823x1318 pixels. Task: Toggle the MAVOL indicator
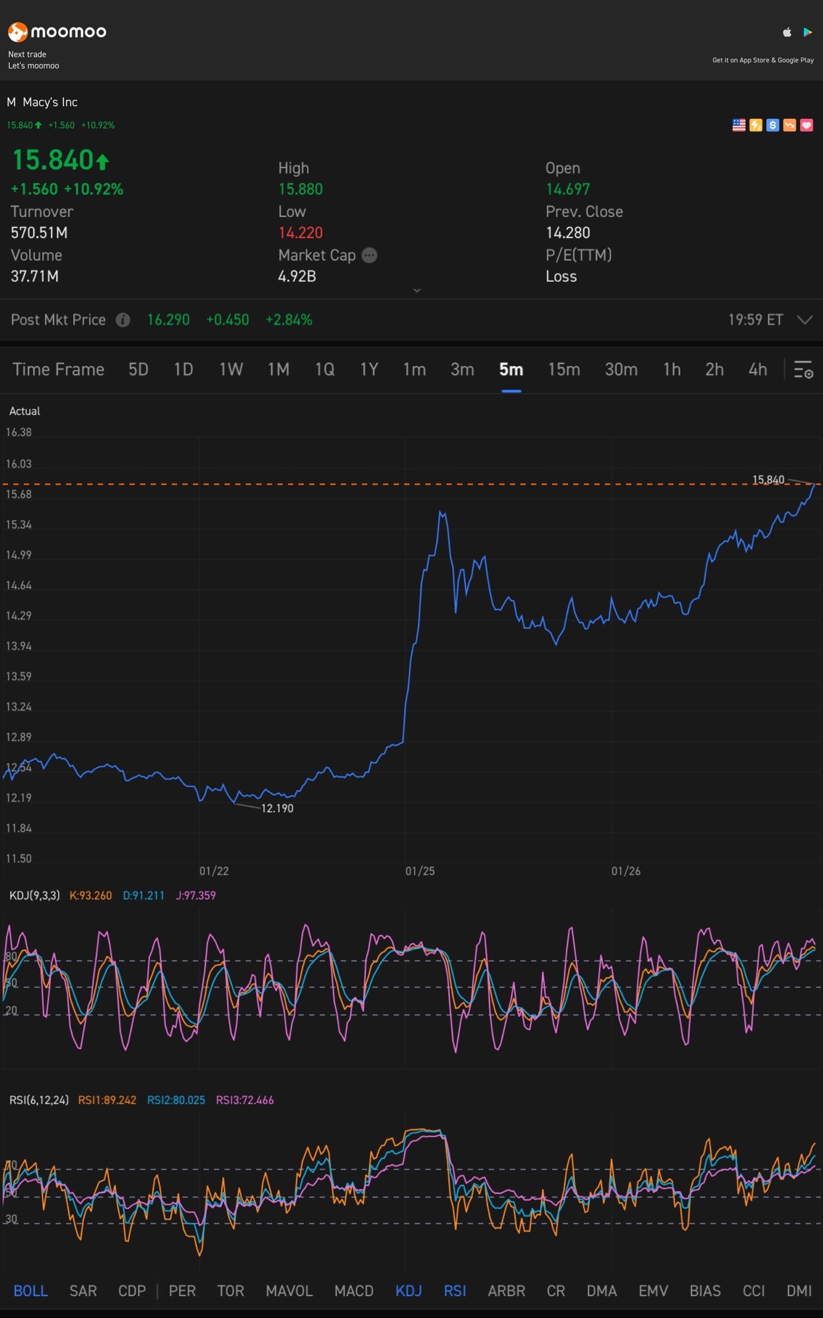289,1291
